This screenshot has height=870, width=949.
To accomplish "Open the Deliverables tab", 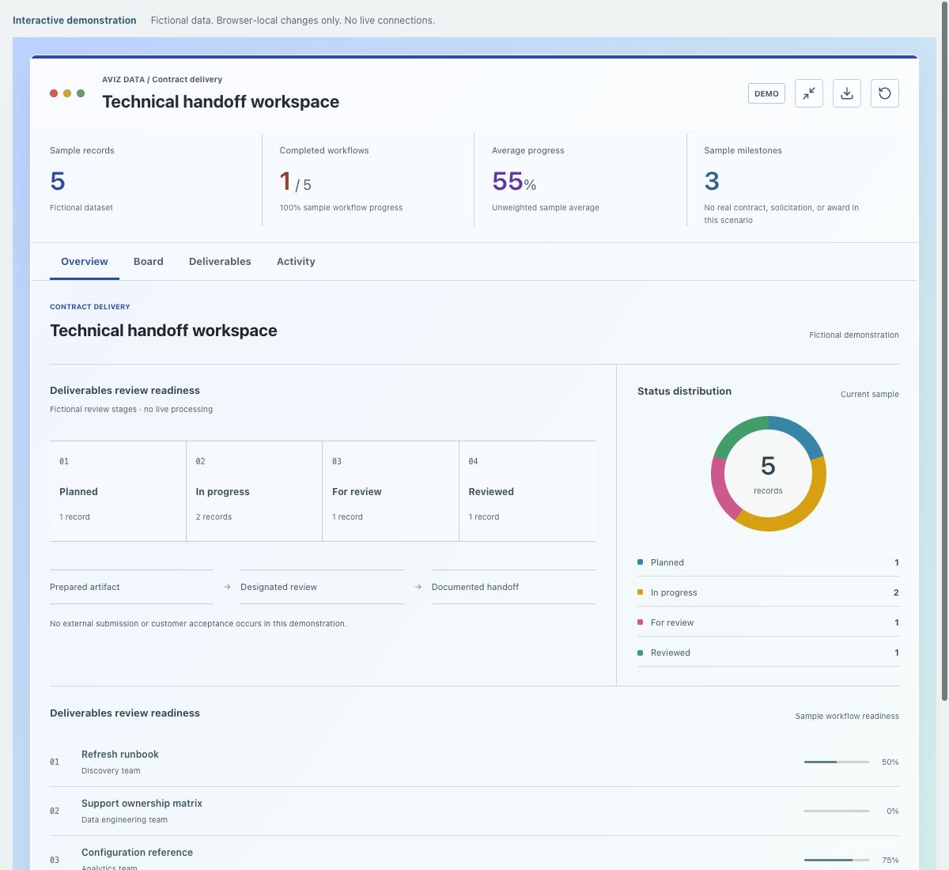I will pyautogui.click(x=220, y=262).
